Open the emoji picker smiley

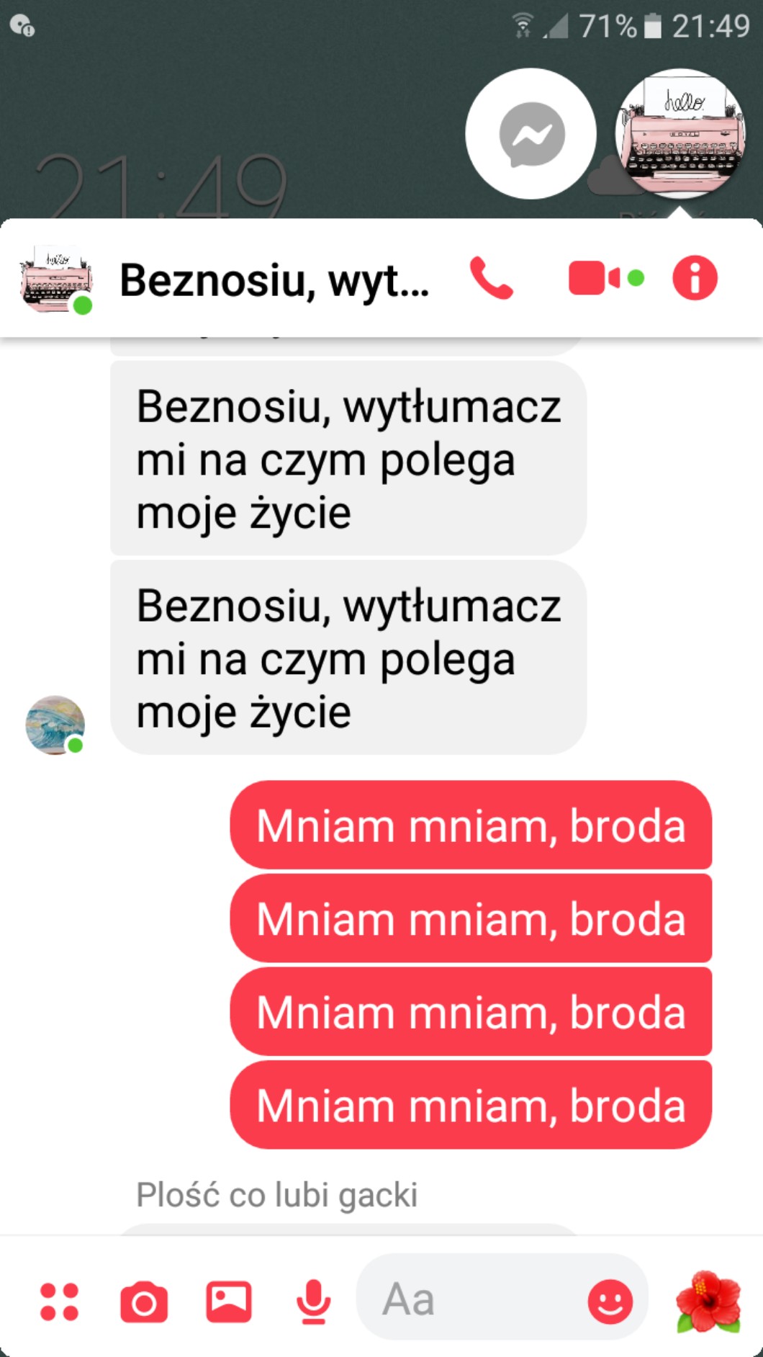(x=610, y=1302)
